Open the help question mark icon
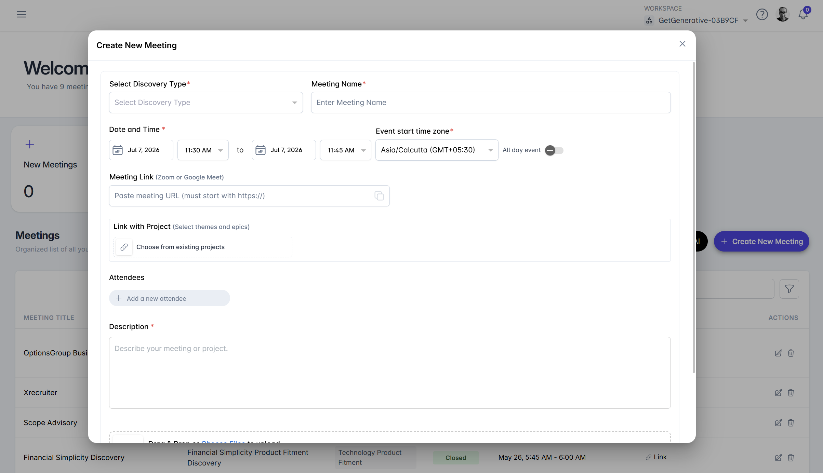 [x=762, y=14]
